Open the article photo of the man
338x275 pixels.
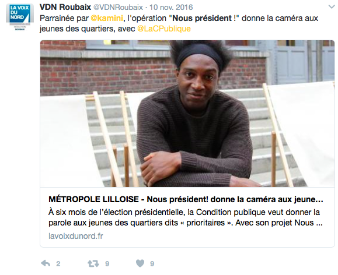187,114
